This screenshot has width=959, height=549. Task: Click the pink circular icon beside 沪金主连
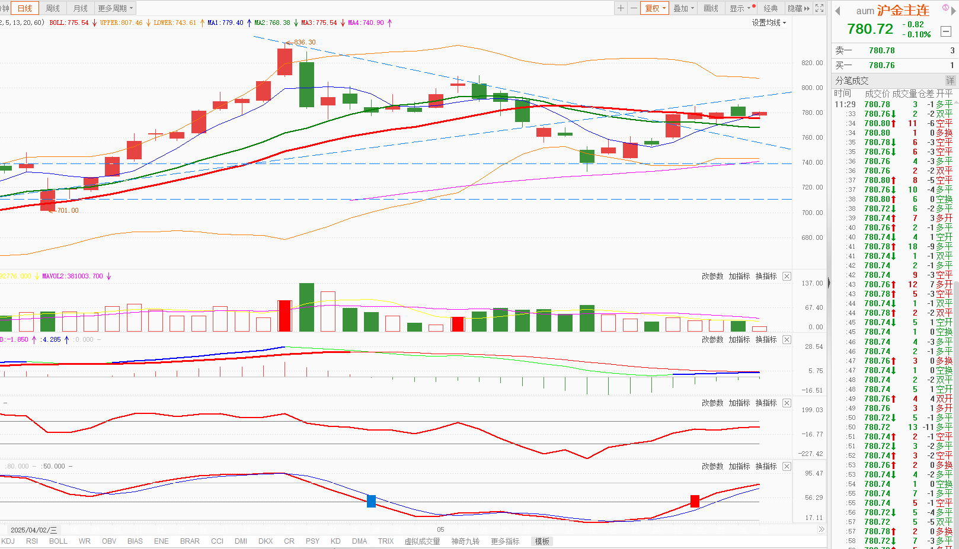coord(945,8)
